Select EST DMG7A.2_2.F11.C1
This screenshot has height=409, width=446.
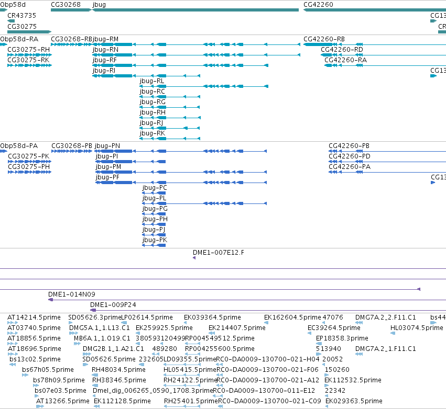(x=385, y=317)
